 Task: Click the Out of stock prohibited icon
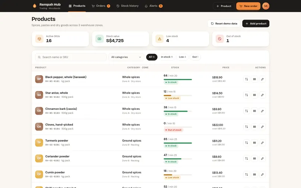click(x=220, y=39)
